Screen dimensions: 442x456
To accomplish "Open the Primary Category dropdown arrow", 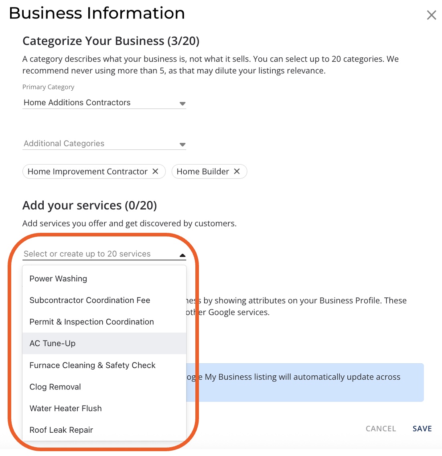I will click(182, 104).
